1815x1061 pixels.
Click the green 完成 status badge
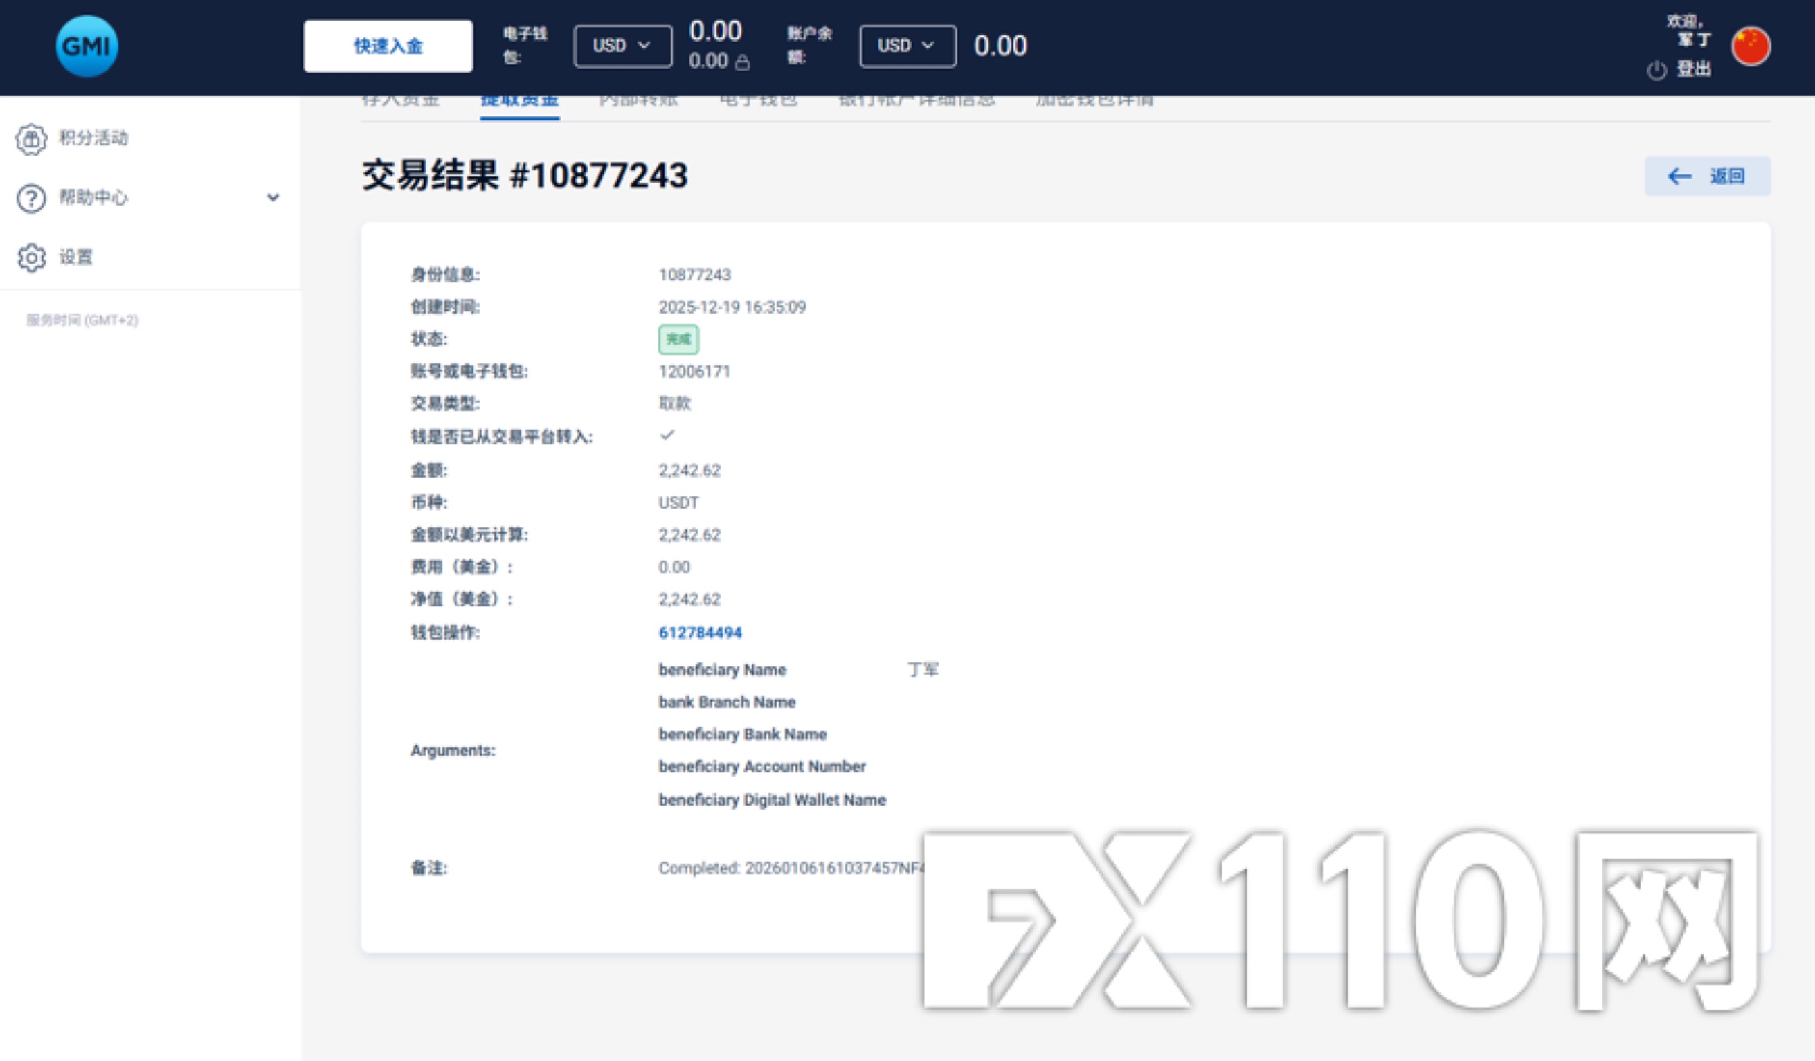(x=678, y=339)
